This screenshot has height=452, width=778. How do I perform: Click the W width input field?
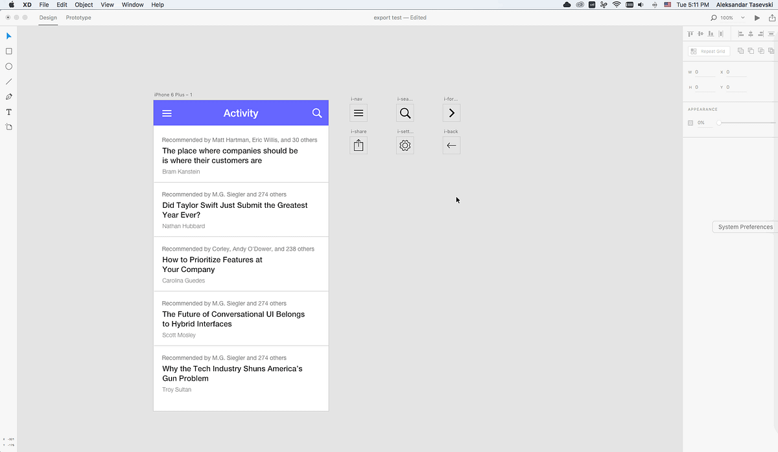tap(702, 72)
